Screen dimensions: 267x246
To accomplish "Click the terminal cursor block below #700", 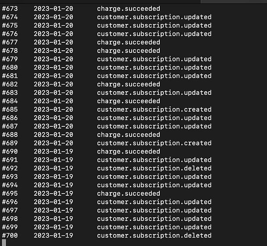I will (4, 242).
